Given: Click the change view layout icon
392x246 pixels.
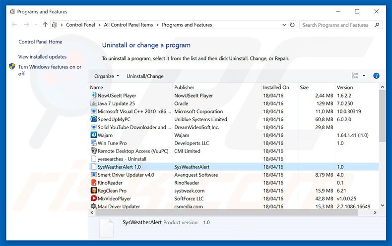Looking at the screenshot, I should pos(355,76).
